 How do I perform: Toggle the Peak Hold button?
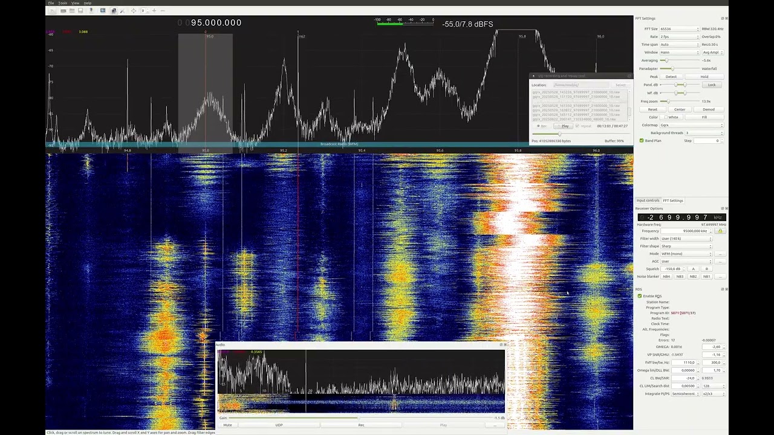click(704, 77)
